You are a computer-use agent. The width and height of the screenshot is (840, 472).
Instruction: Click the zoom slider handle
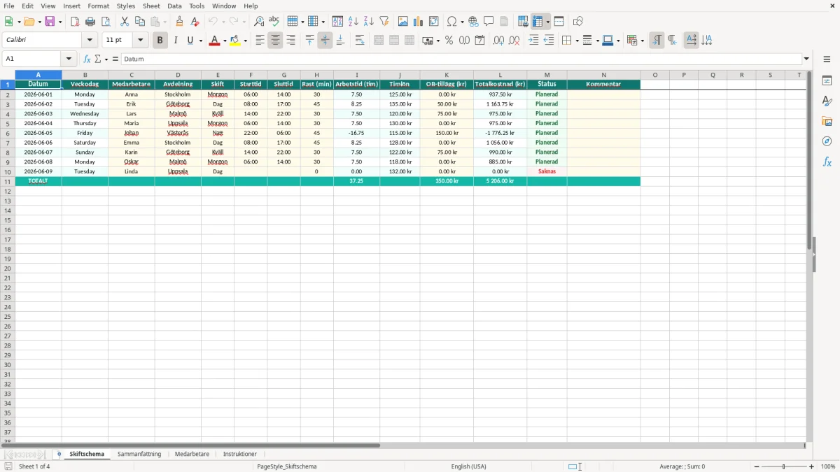(784, 466)
